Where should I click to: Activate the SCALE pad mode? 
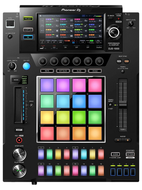click(x=95, y=71)
